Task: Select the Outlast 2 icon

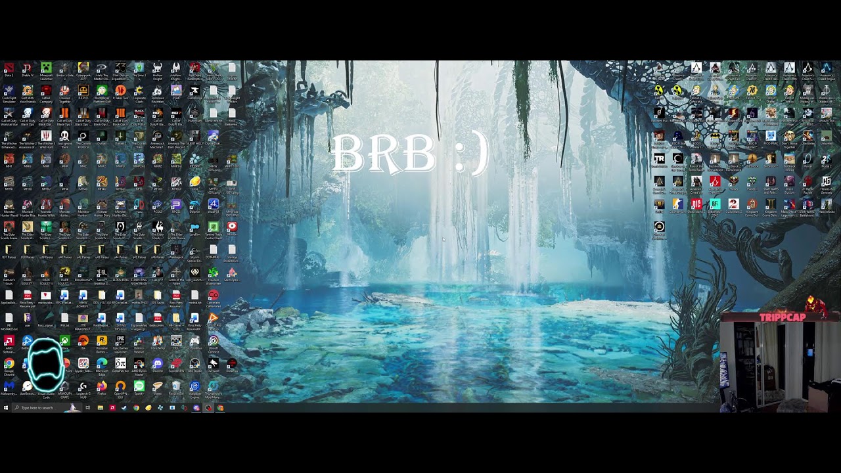Action: (x=120, y=139)
